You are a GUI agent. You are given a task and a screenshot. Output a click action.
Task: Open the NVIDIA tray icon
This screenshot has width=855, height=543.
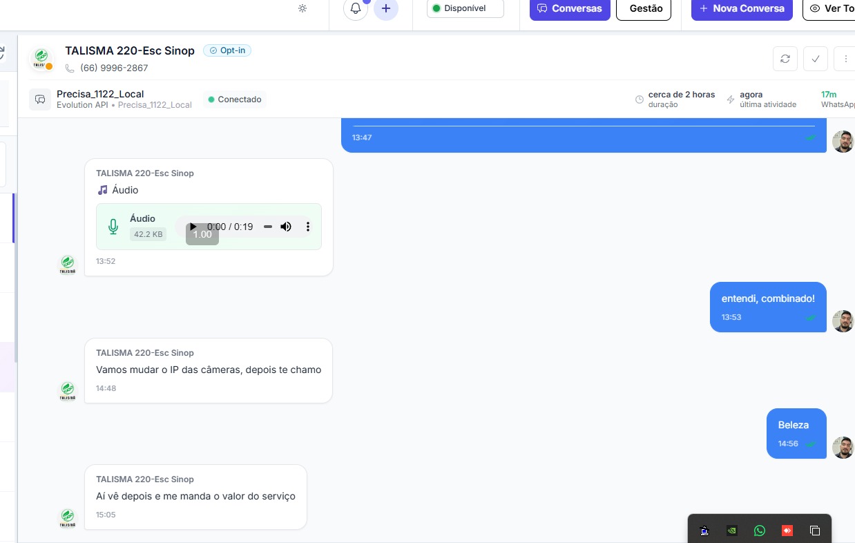pyautogui.click(x=732, y=531)
